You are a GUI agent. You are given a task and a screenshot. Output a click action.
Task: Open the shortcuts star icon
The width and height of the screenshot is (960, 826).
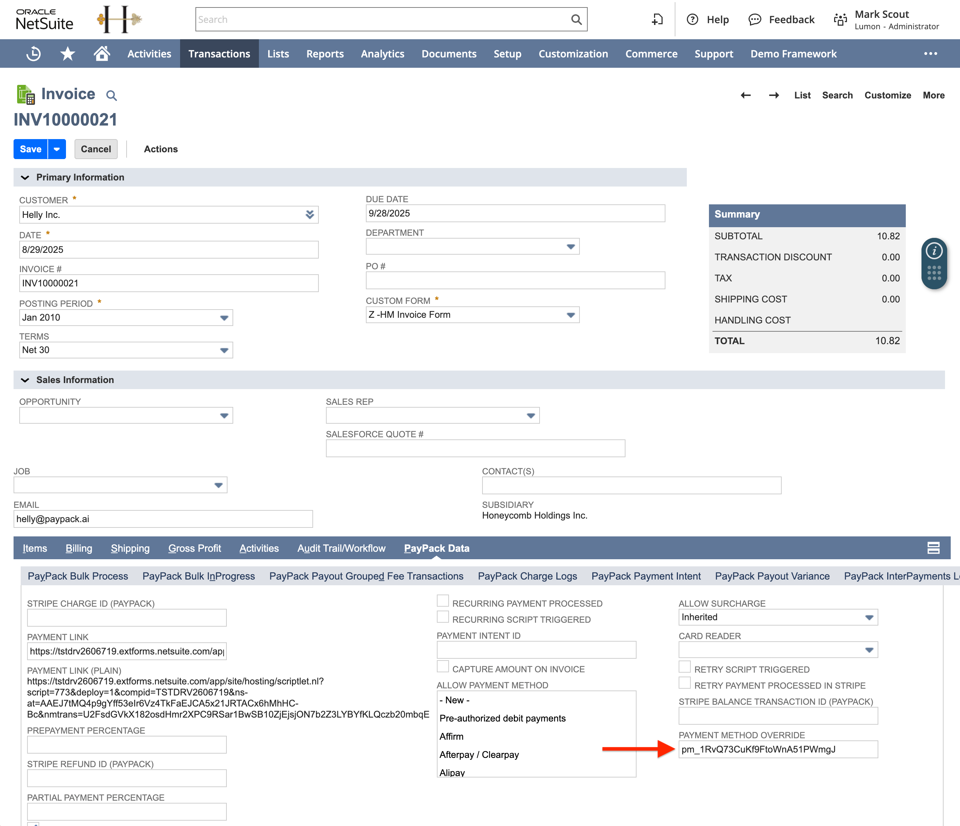pos(68,53)
